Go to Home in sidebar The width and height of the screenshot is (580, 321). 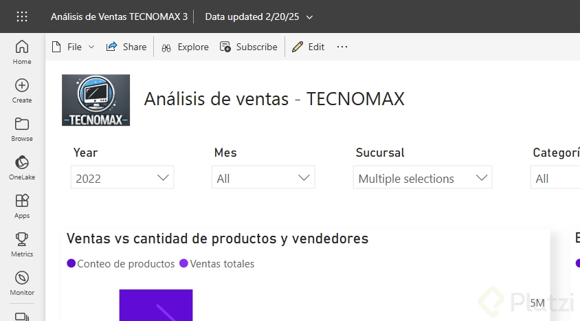click(x=22, y=52)
